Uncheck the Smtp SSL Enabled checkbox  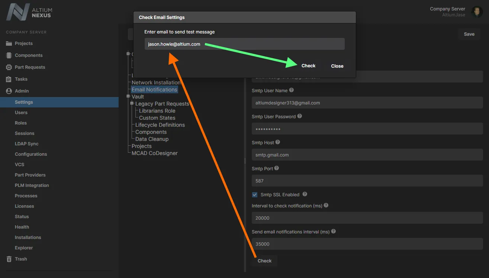point(255,194)
